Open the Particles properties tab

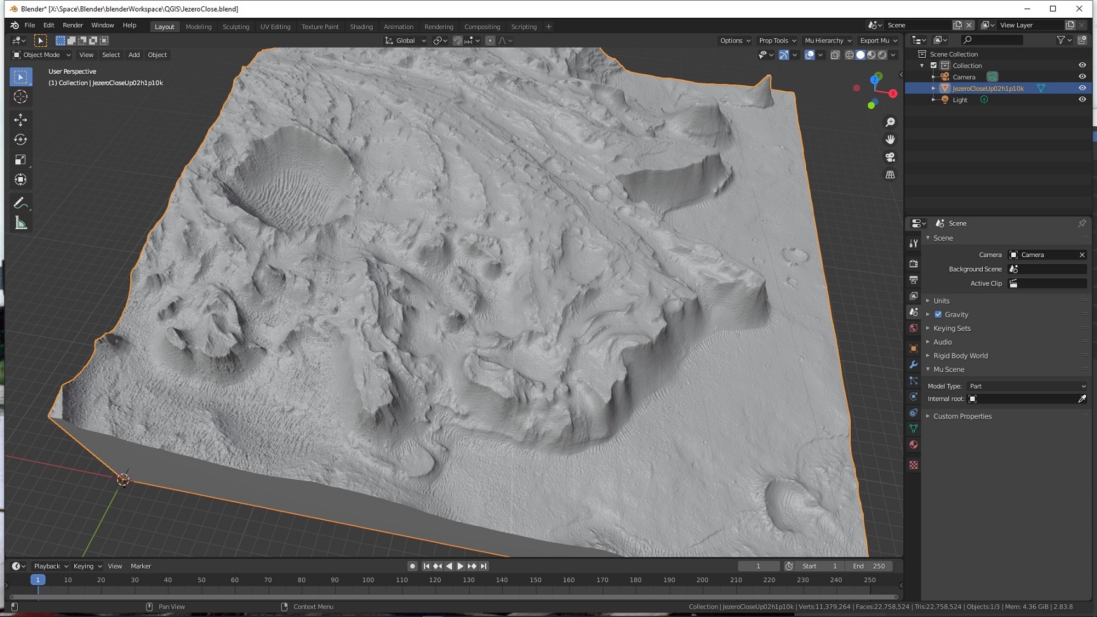914,381
